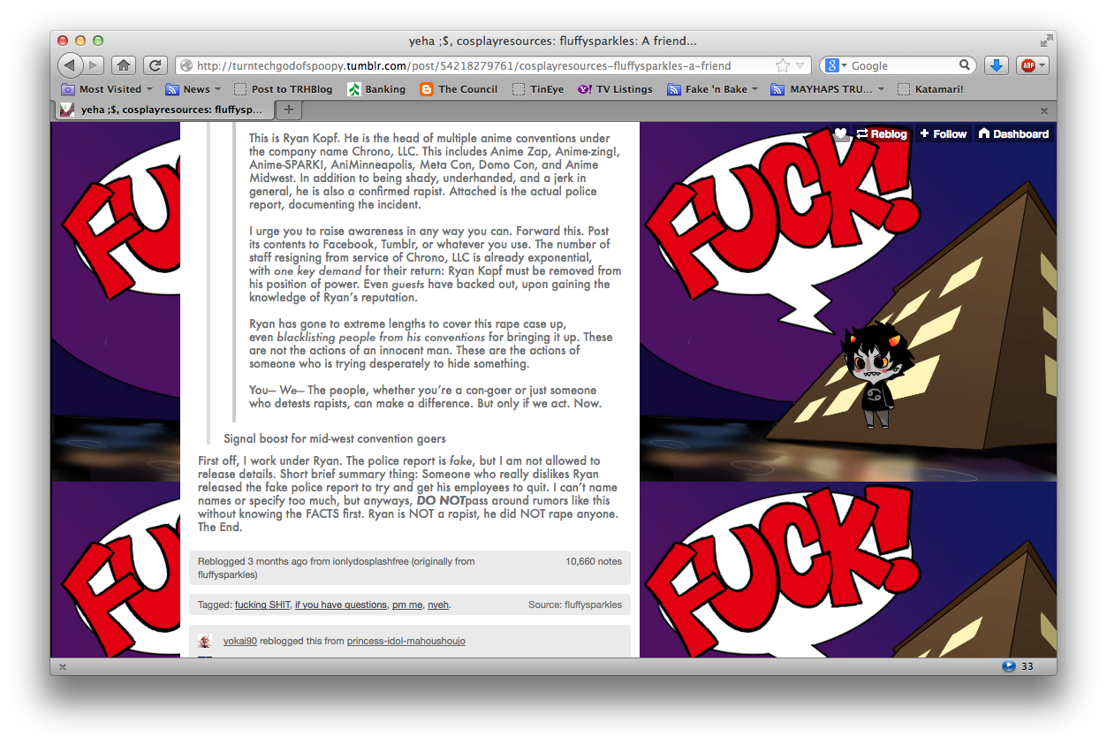Open the TinEye bookmark
This screenshot has width=1107, height=745.
click(x=537, y=89)
